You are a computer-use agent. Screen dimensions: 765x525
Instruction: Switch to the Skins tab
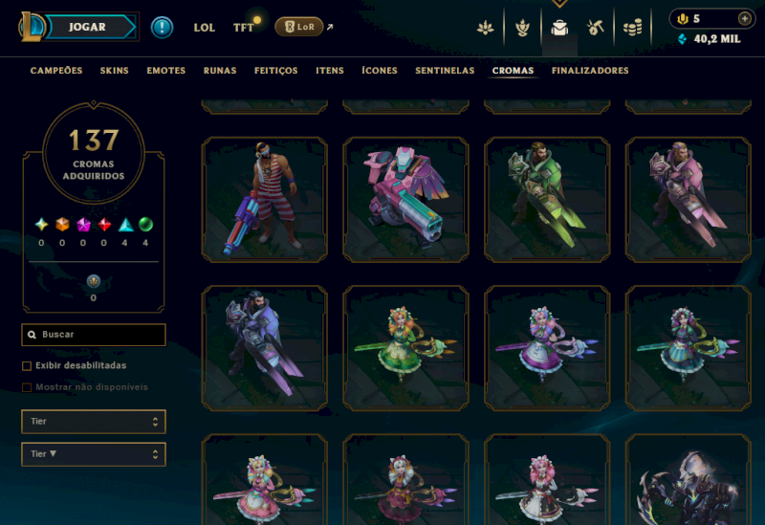(114, 71)
